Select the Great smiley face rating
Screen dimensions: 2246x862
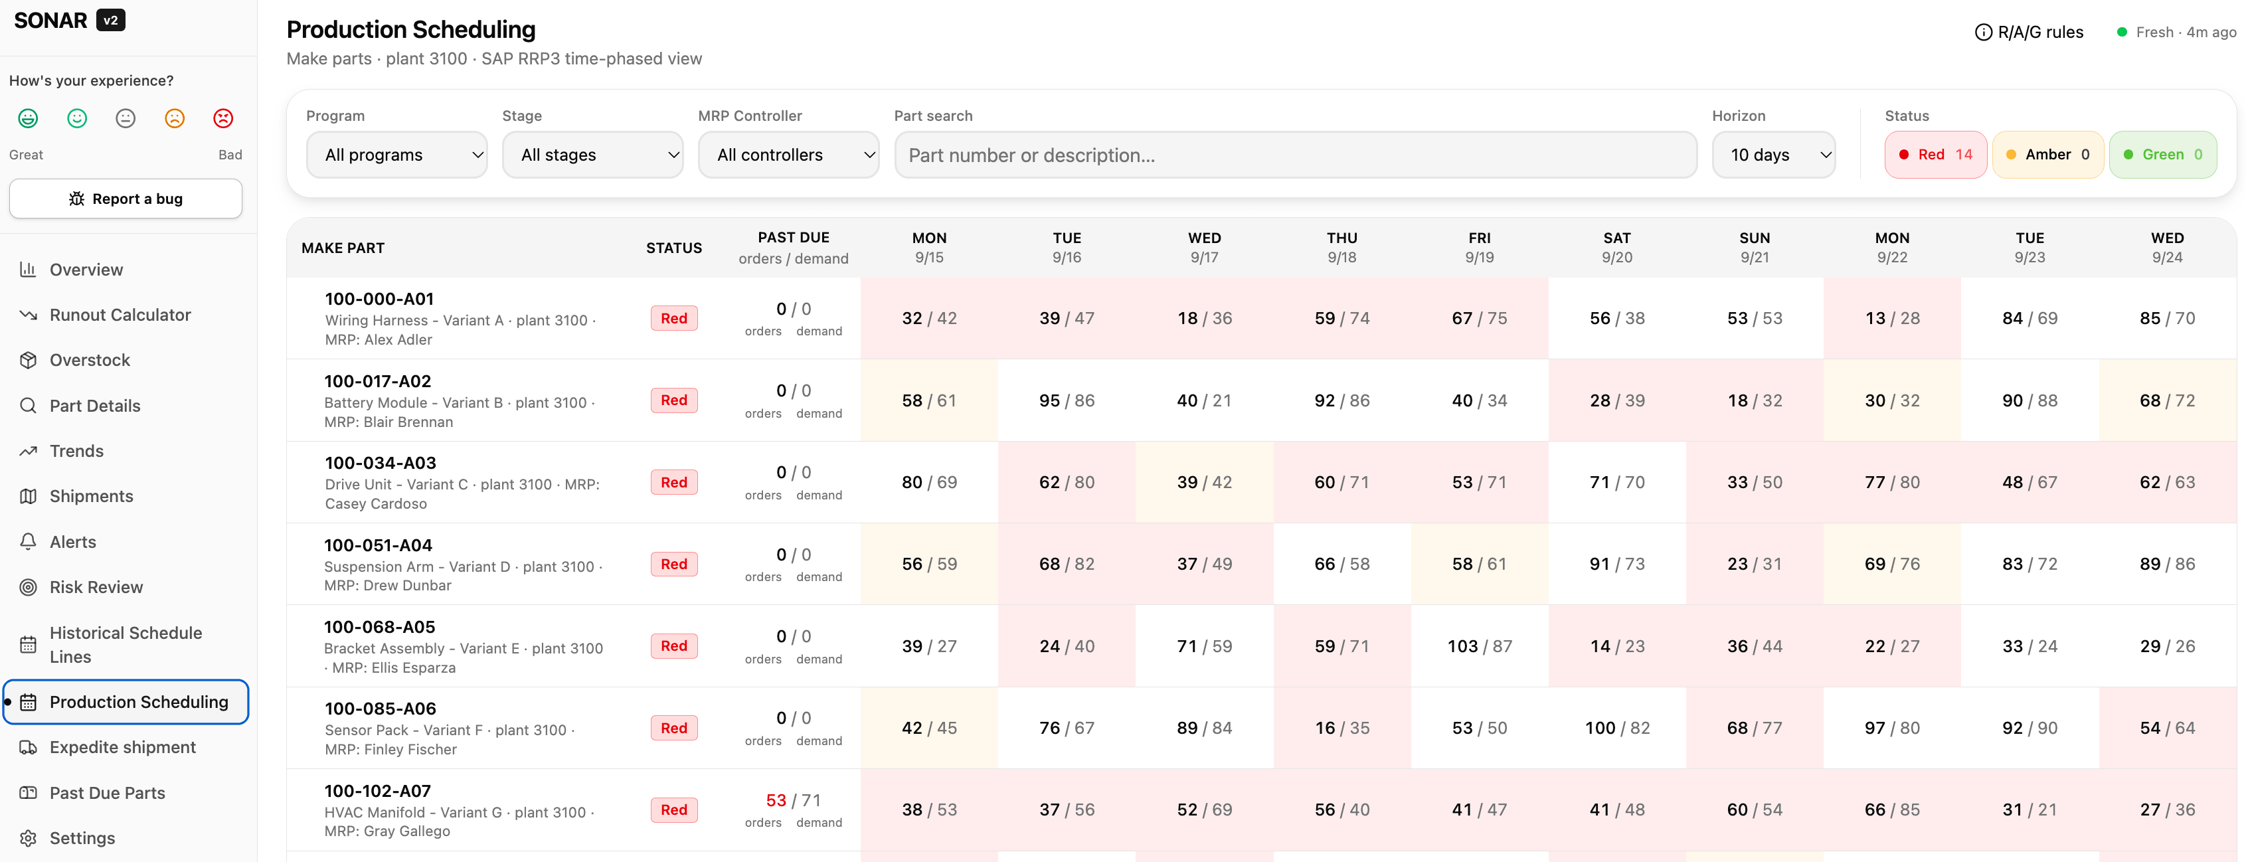click(x=28, y=118)
